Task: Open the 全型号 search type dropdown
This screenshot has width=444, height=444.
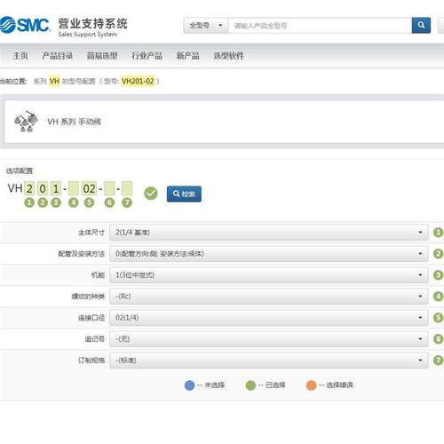Action: pyautogui.click(x=206, y=26)
